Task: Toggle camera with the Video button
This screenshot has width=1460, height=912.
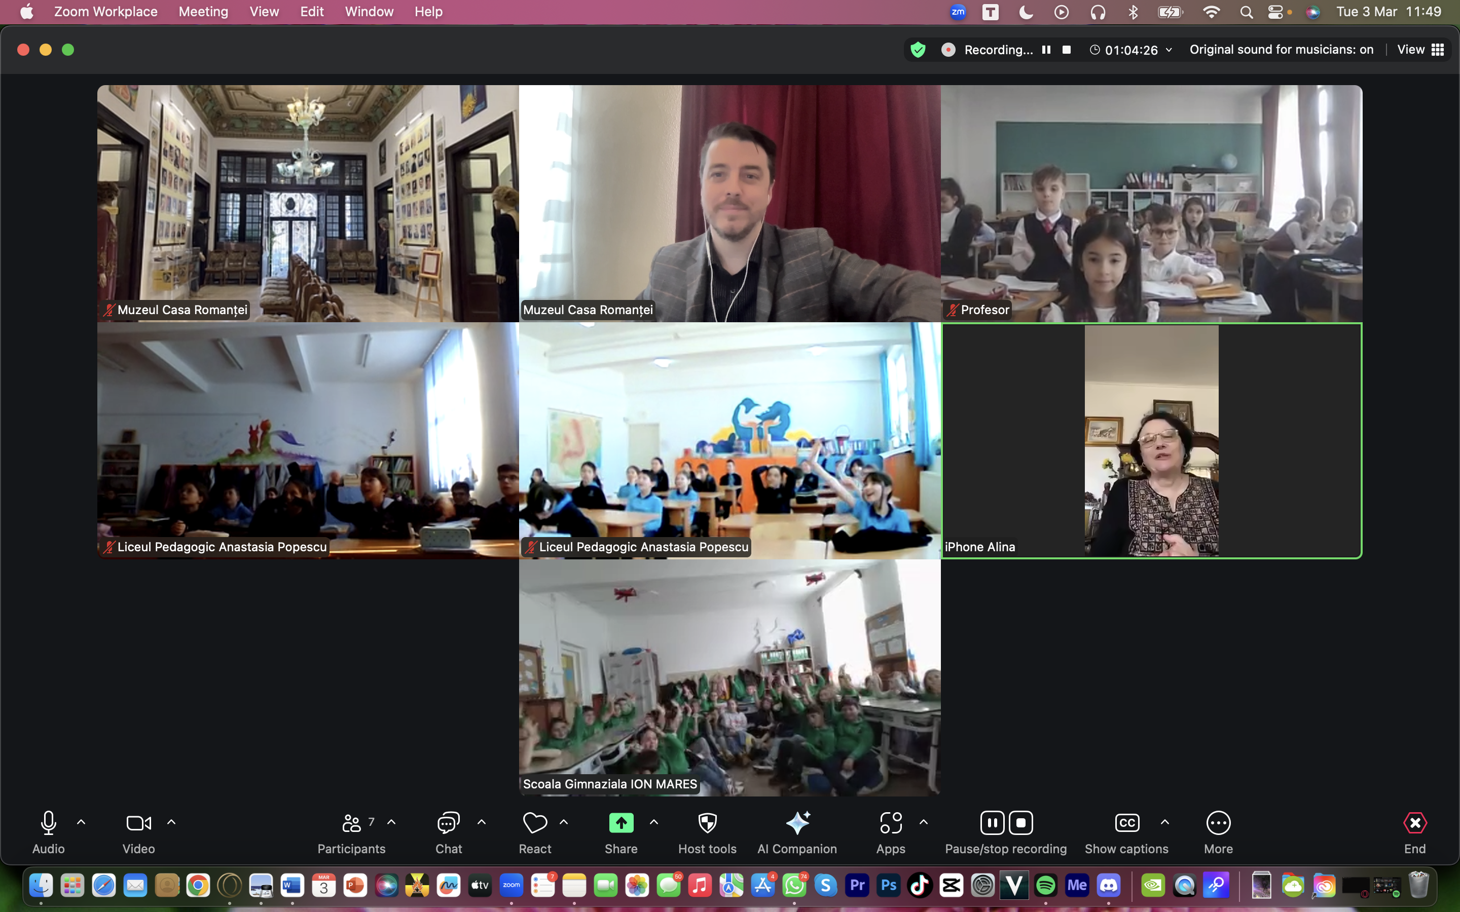Action: coord(138,823)
